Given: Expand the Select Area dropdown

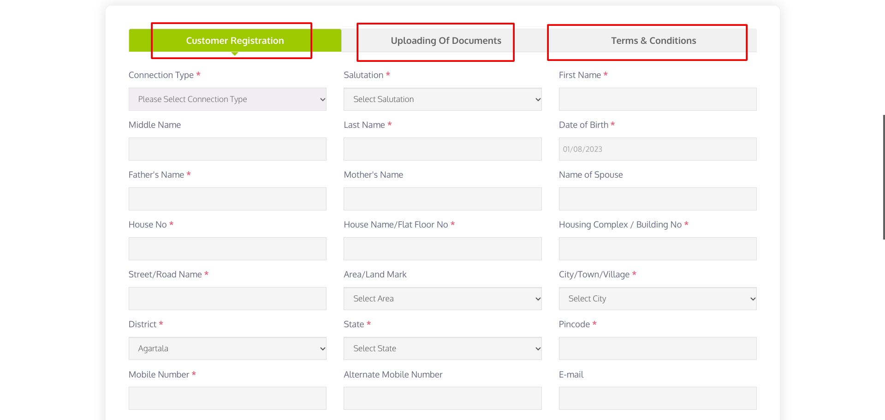Looking at the screenshot, I should 442,299.
